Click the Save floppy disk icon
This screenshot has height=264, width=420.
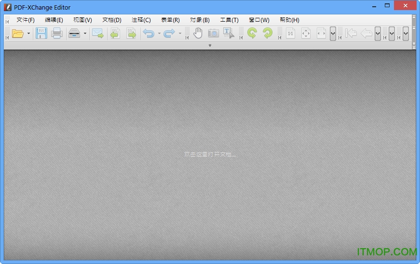pos(41,33)
